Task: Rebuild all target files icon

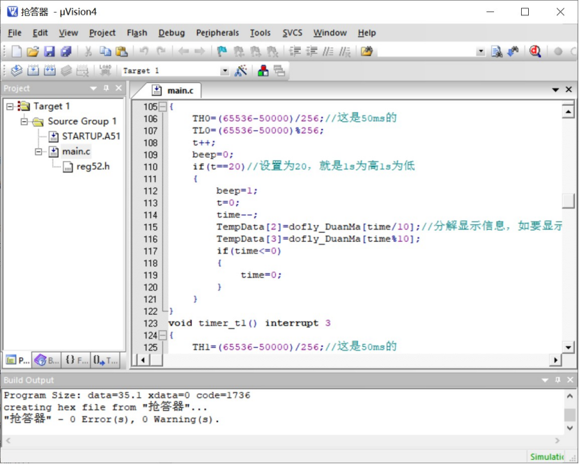Action: tap(50, 70)
